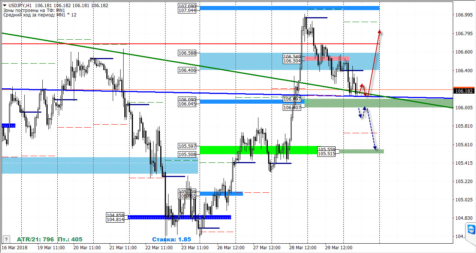
Task: Click the 107.090 zone price label
Action: (x=187, y=6)
